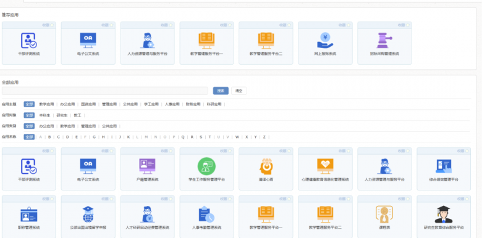Open 干部评测系统 icon under 推荐应用
482x238 pixels.
(29, 41)
